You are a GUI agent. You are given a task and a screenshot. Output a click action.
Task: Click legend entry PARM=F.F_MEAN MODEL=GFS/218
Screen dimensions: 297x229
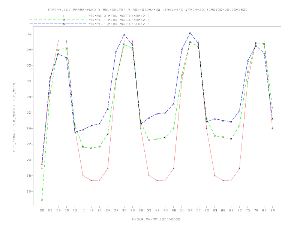[x=118, y=24]
